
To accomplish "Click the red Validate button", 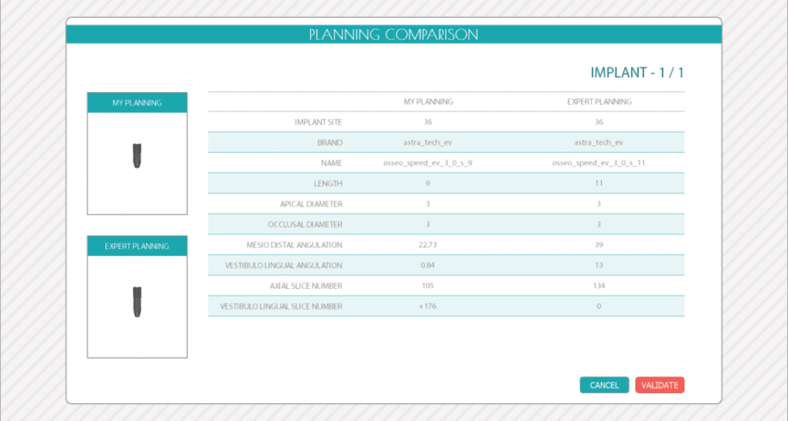I will point(660,385).
